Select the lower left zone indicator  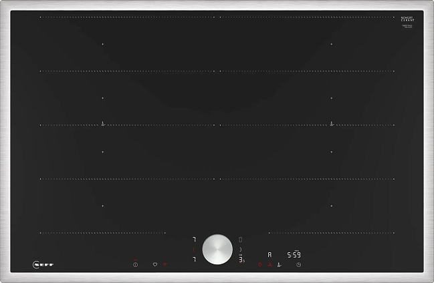click(195, 259)
